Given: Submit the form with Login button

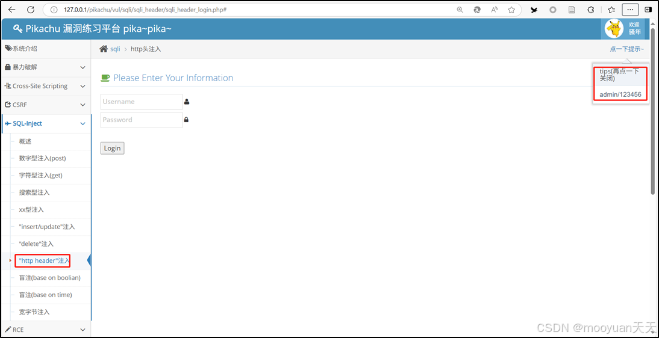Looking at the screenshot, I should point(112,148).
